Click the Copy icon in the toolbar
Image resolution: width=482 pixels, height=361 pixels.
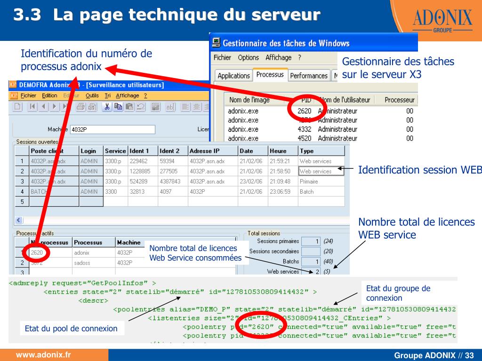coord(118,107)
